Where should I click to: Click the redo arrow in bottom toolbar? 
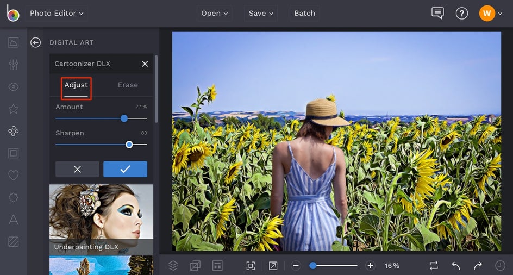[478, 266]
